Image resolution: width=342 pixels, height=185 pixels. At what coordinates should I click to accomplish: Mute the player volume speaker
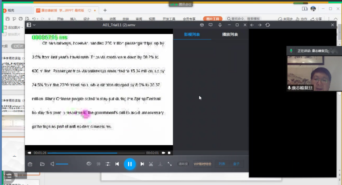click(x=52, y=164)
